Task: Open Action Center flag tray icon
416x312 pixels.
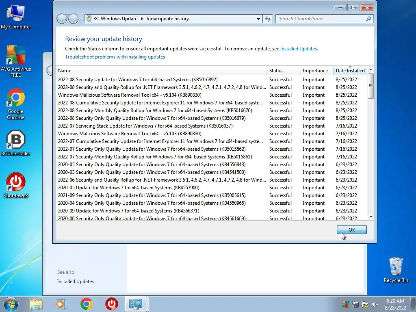Action: [x=365, y=304]
